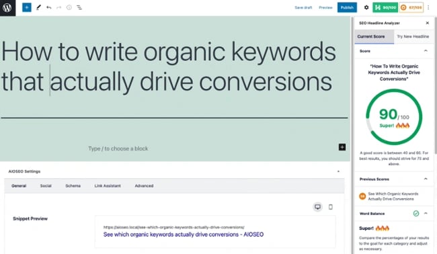Collapse the Previous Scores section chevron

[x=426, y=179]
